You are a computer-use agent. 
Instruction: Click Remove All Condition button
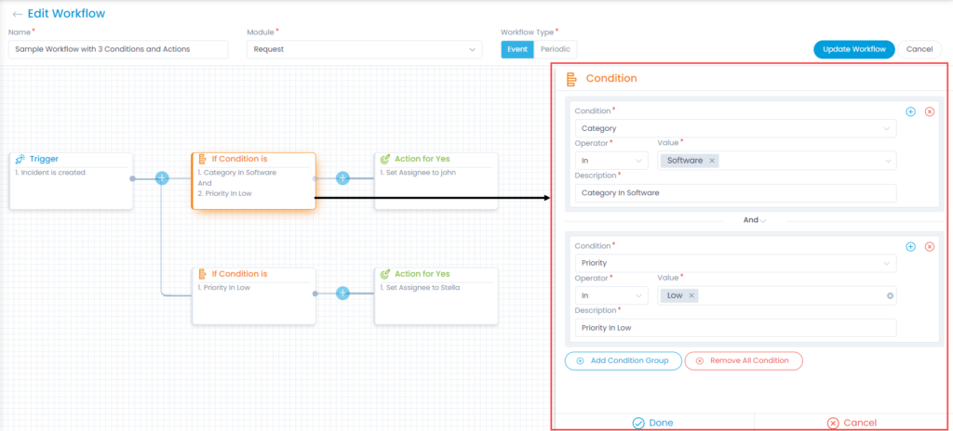(x=743, y=360)
